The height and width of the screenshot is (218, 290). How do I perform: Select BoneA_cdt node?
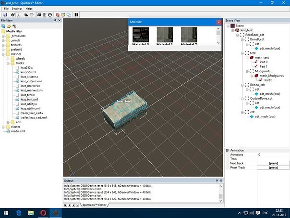[257, 85]
